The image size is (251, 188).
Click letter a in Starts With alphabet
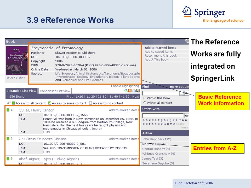pyautogui.click(x=144, y=120)
